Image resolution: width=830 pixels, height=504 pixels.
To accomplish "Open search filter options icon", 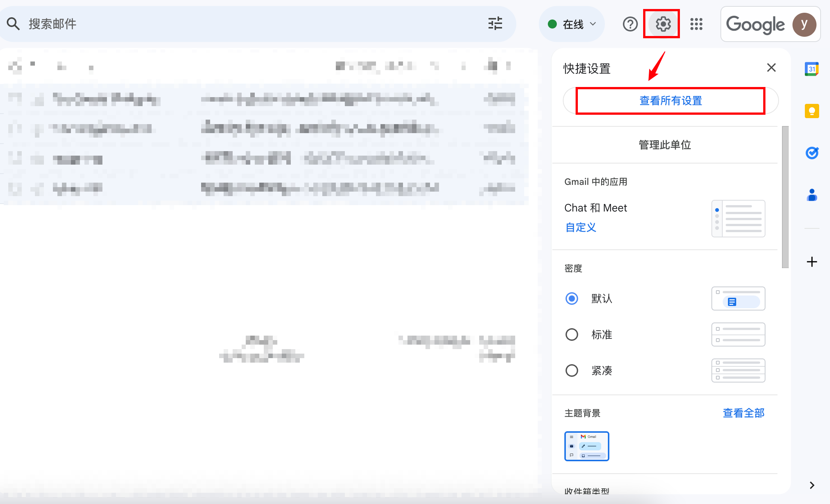I will pos(495,24).
